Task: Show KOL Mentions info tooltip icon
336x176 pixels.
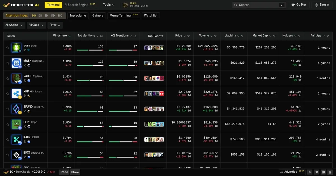Action: [x=135, y=36]
